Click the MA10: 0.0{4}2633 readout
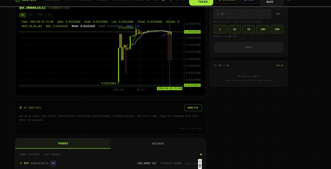This screenshot has width=331, height=169. [83, 26]
